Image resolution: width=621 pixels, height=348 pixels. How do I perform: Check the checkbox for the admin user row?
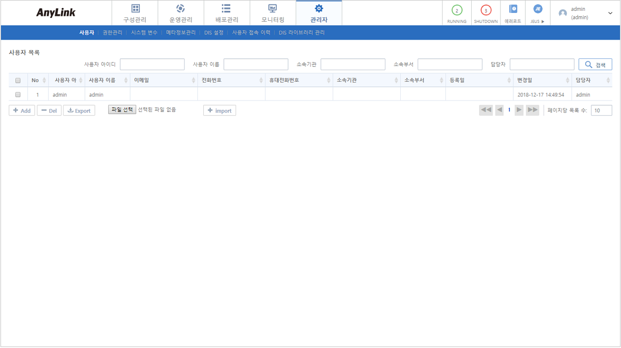click(18, 94)
